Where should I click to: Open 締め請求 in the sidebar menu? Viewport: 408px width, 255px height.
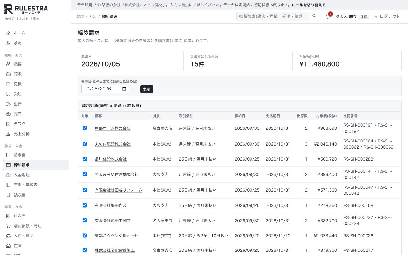tap(35, 165)
